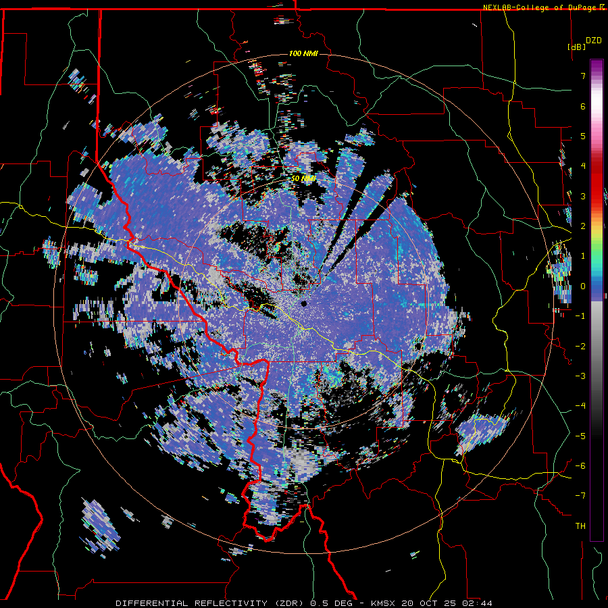
Task: Click the "-7" value on the color scale
Action: point(580,496)
